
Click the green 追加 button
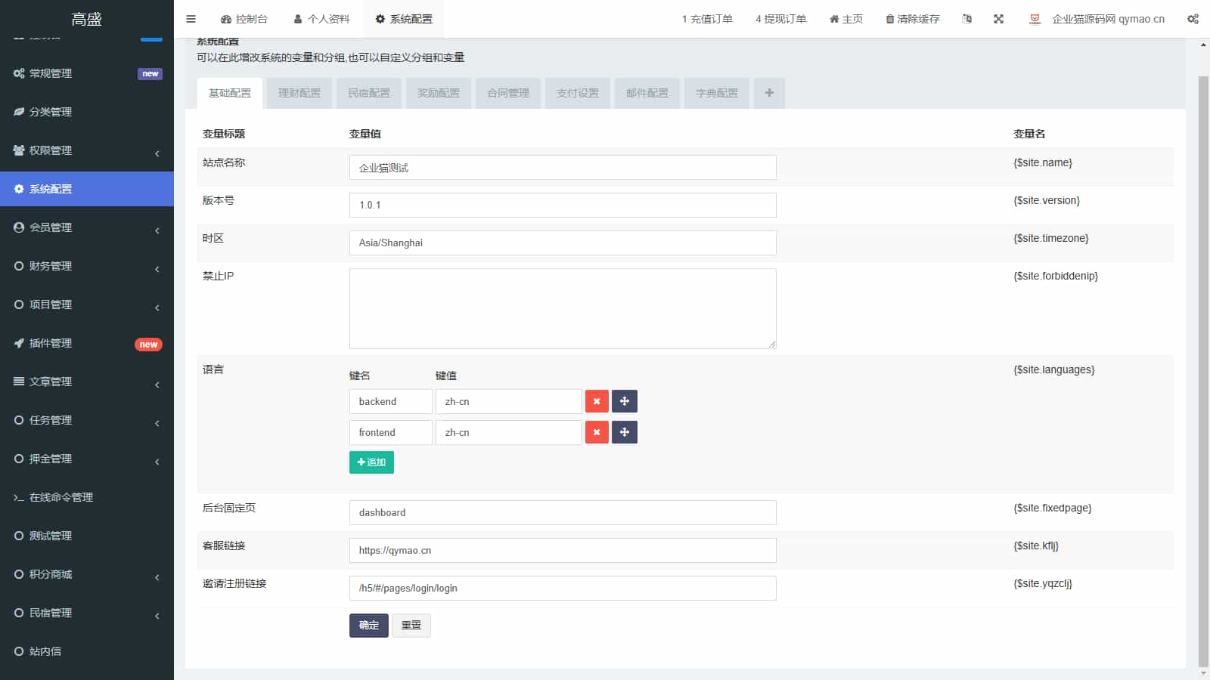pos(371,462)
